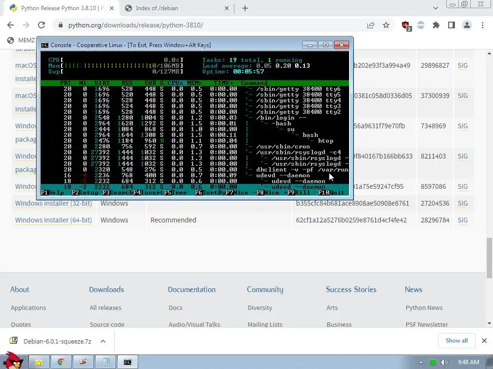Open Chrome from the taskbar
The height and width of the screenshot is (369, 493).
pos(61,362)
